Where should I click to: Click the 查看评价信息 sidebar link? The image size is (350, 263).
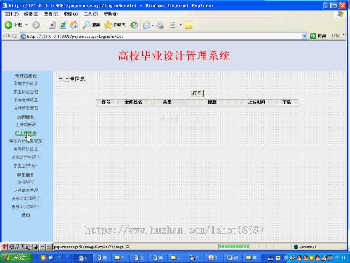[26, 149]
